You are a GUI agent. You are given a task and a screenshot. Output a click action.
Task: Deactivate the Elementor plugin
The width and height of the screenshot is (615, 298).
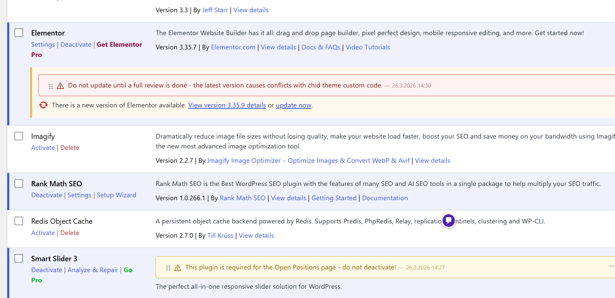click(x=76, y=44)
